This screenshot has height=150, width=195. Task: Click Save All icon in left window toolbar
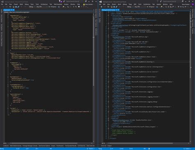18,7
